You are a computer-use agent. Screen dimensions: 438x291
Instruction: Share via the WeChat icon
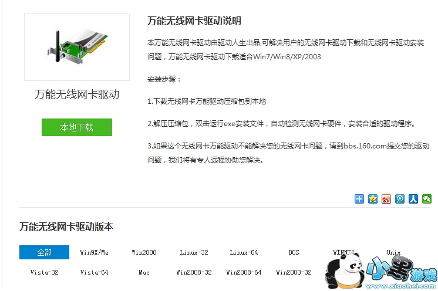point(426,199)
